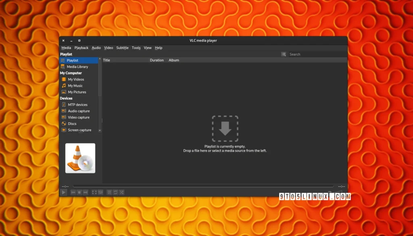413x236 pixels.
Task: Open the View menu
Action: (x=148, y=48)
